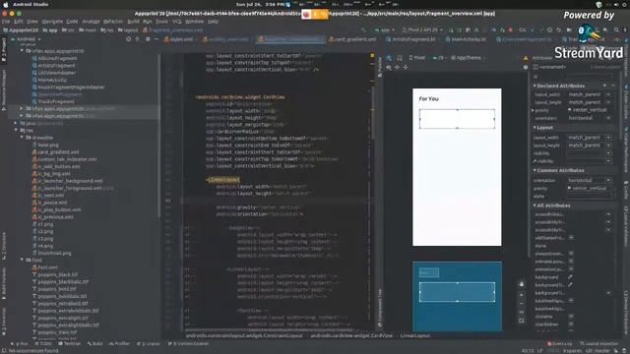
Task: Click the Project side tab
Action: pos(4,50)
